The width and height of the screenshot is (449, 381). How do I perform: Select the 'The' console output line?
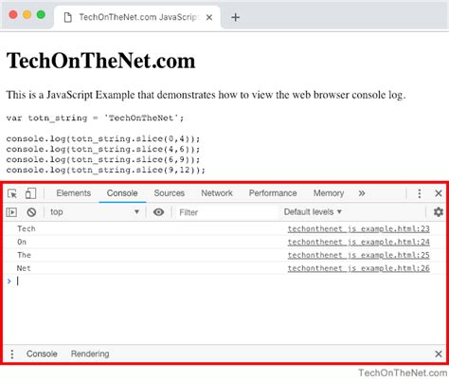pos(24,255)
